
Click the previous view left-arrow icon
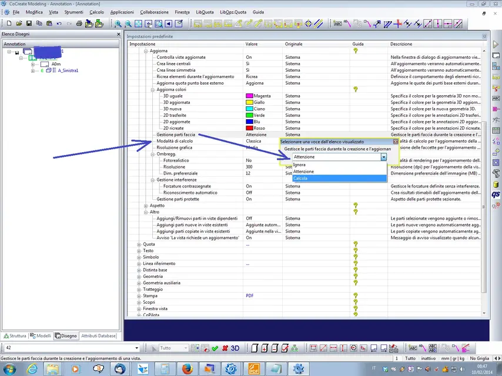point(168,23)
